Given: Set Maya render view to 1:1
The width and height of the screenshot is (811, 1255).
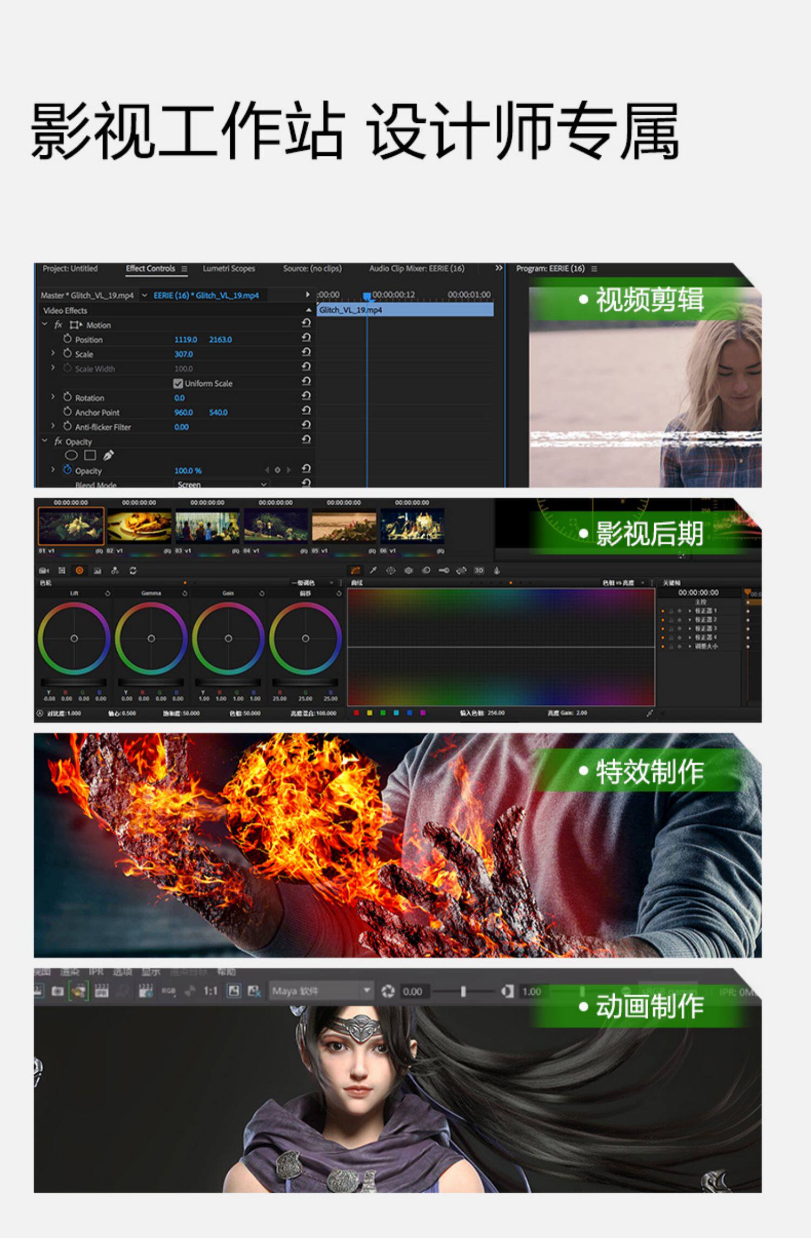Looking at the screenshot, I should [x=210, y=992].
